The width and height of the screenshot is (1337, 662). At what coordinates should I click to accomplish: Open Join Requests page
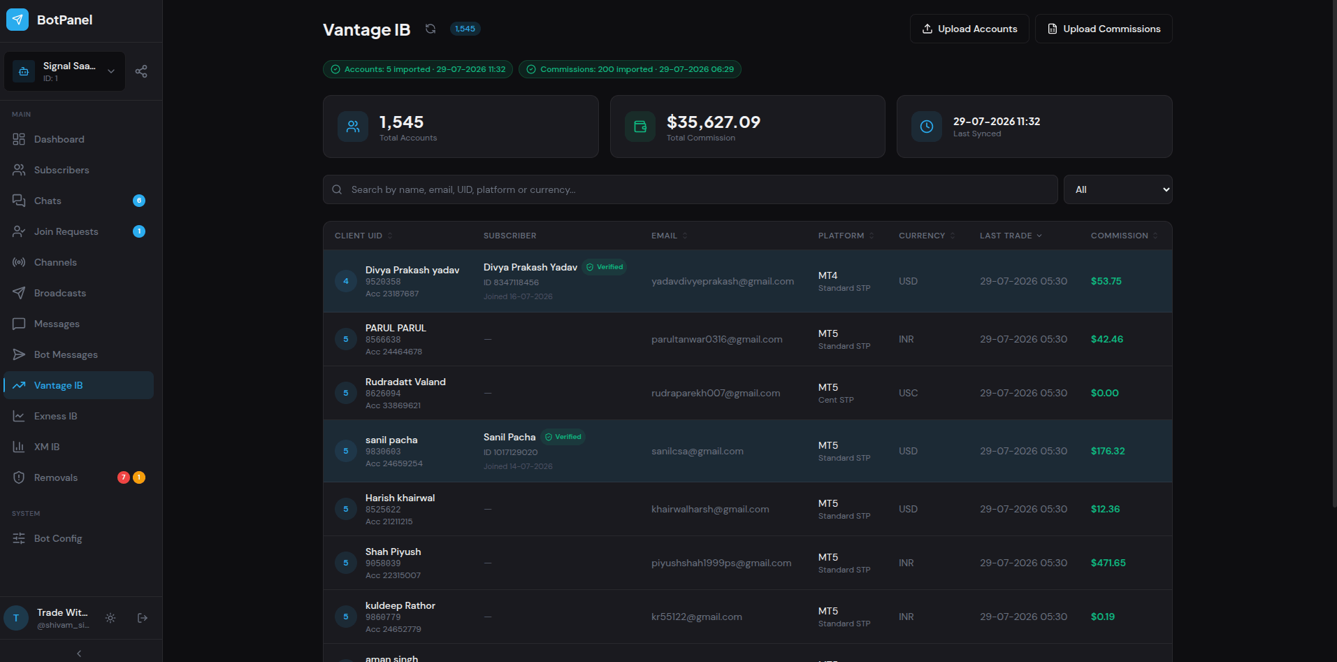click(x=78, y=231)
